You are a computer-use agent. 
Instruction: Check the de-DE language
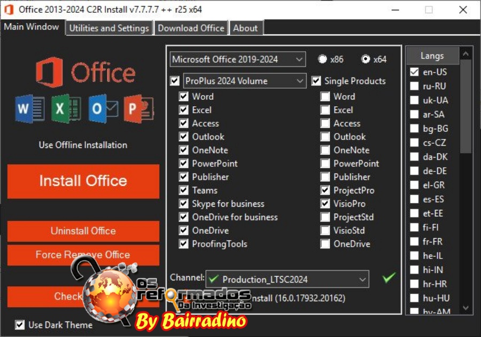414,171
